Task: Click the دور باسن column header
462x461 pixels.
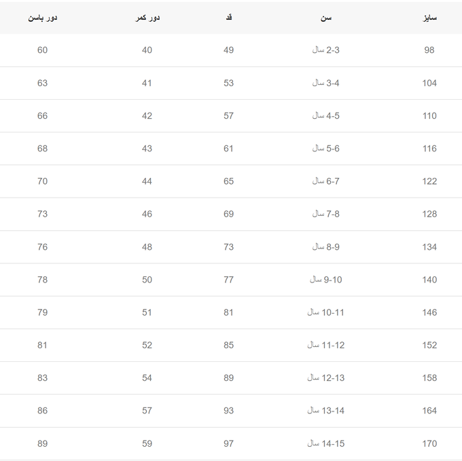Action: coord(42,18)
